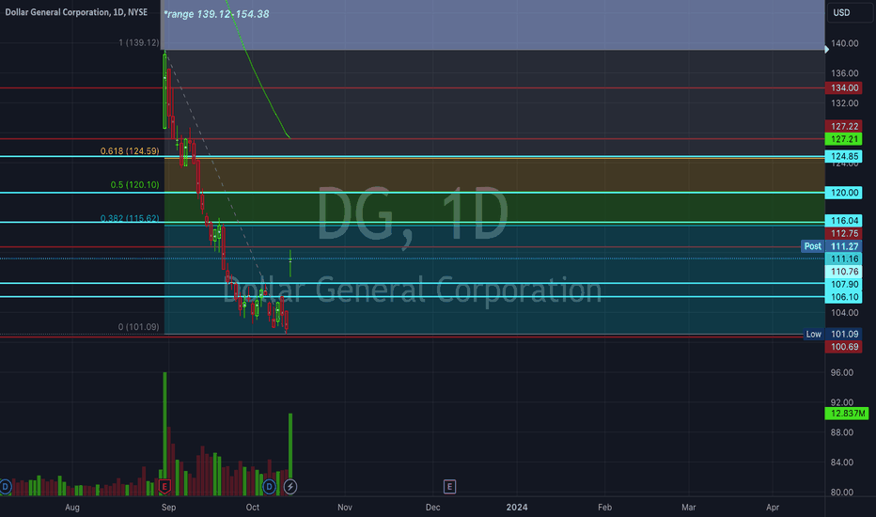Click the Dec label on the time axis

(432, 508)
